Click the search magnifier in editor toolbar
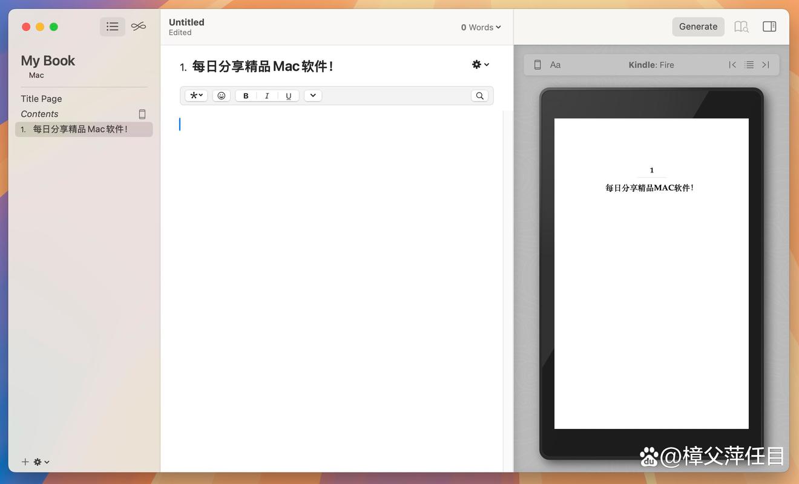 (479, 96)
